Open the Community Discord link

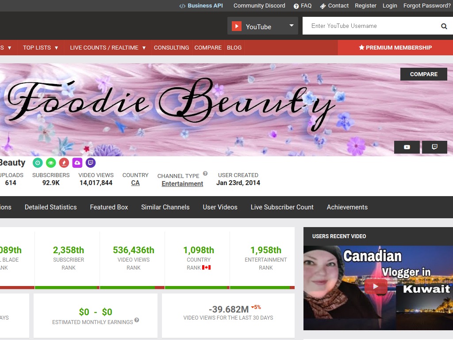[259, 6]
